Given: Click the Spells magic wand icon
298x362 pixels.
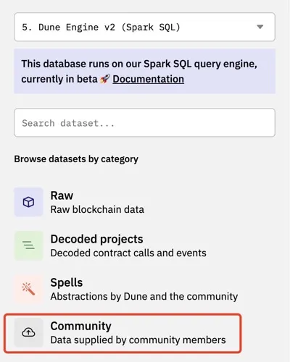Looking at the screenshot, I should (x=28, y=289).
